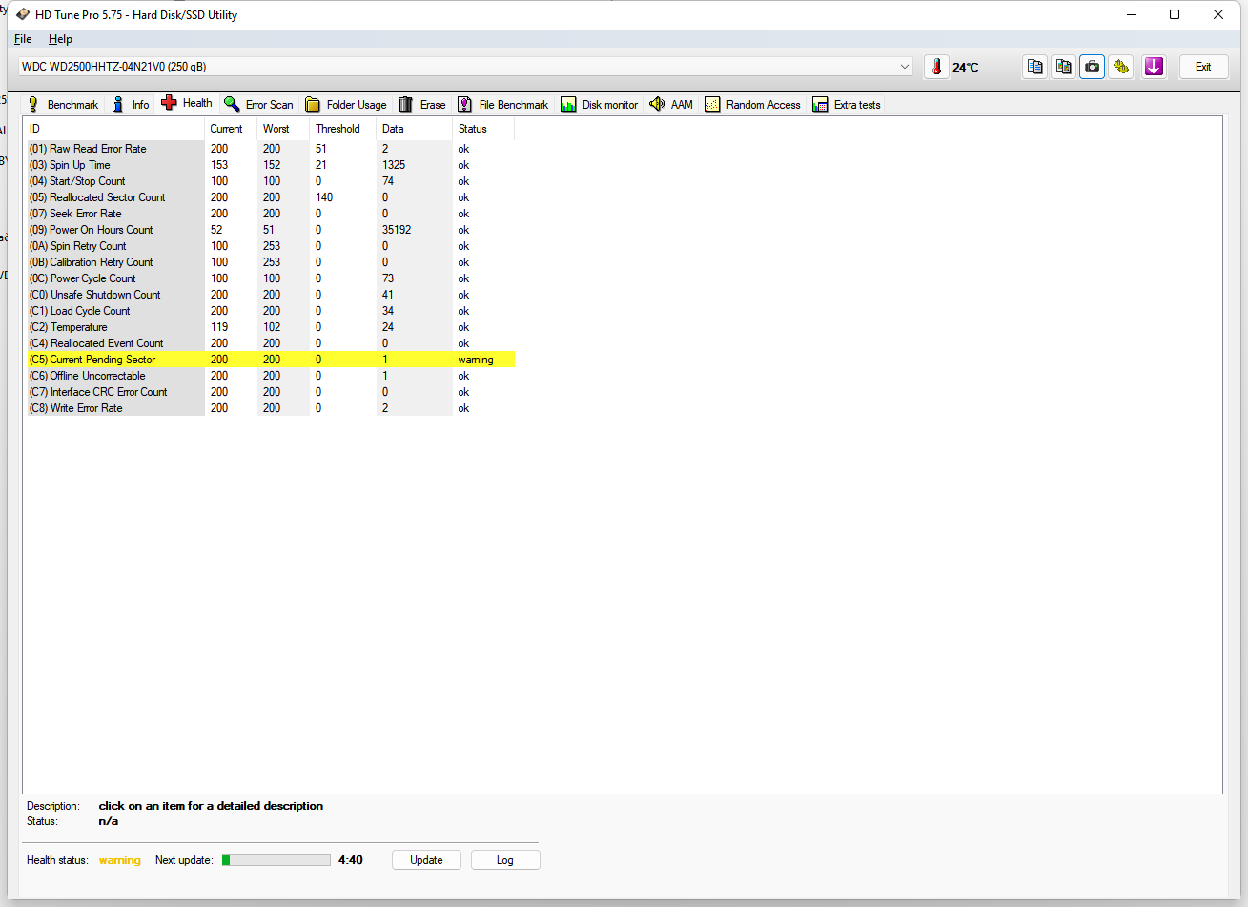Open the Benchmark tab
This screenshot has width=1248, height=907.
click(62, 105)
